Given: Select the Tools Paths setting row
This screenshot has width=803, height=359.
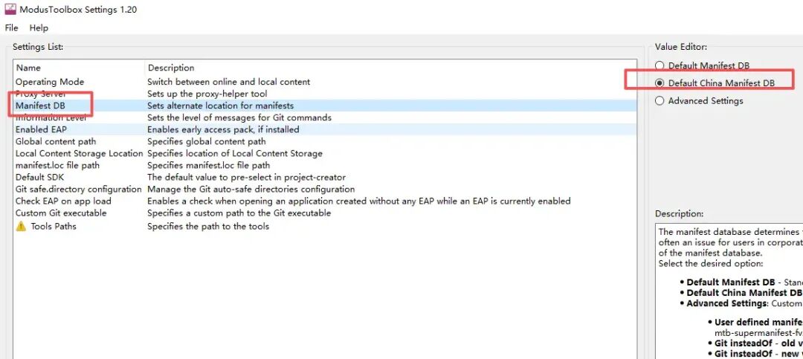Looking at the screenshot, I should pyautogui.click(x=325, y=227).
